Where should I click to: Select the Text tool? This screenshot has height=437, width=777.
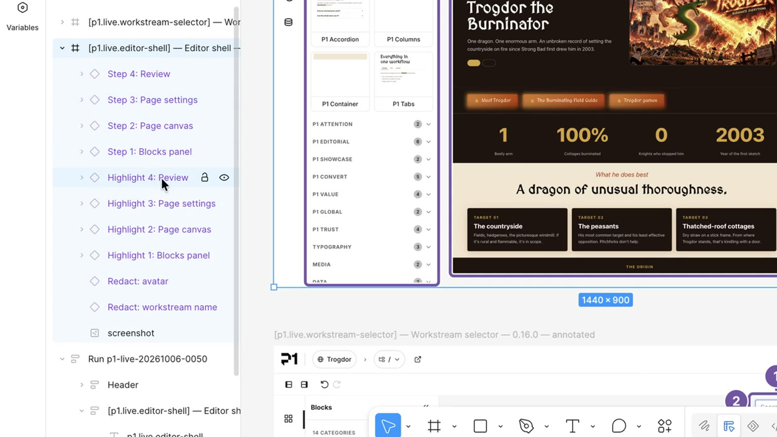click(x=573, y=426)
